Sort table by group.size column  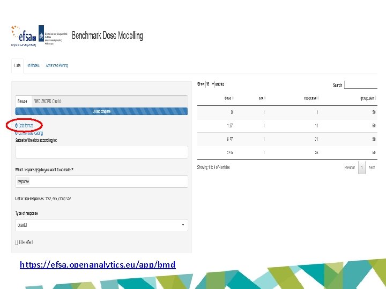[x=368, y=98]
